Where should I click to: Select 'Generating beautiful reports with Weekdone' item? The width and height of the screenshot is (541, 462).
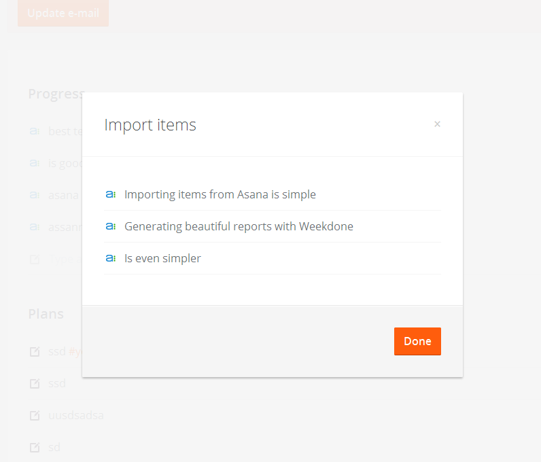coord(273,226)
